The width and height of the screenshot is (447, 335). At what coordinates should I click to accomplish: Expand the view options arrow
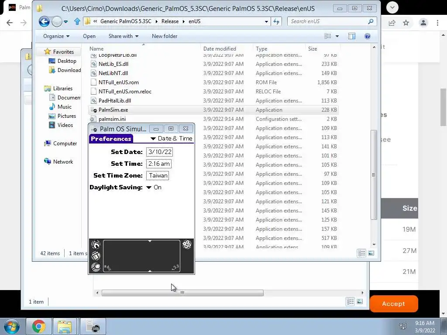pos(337,36)
